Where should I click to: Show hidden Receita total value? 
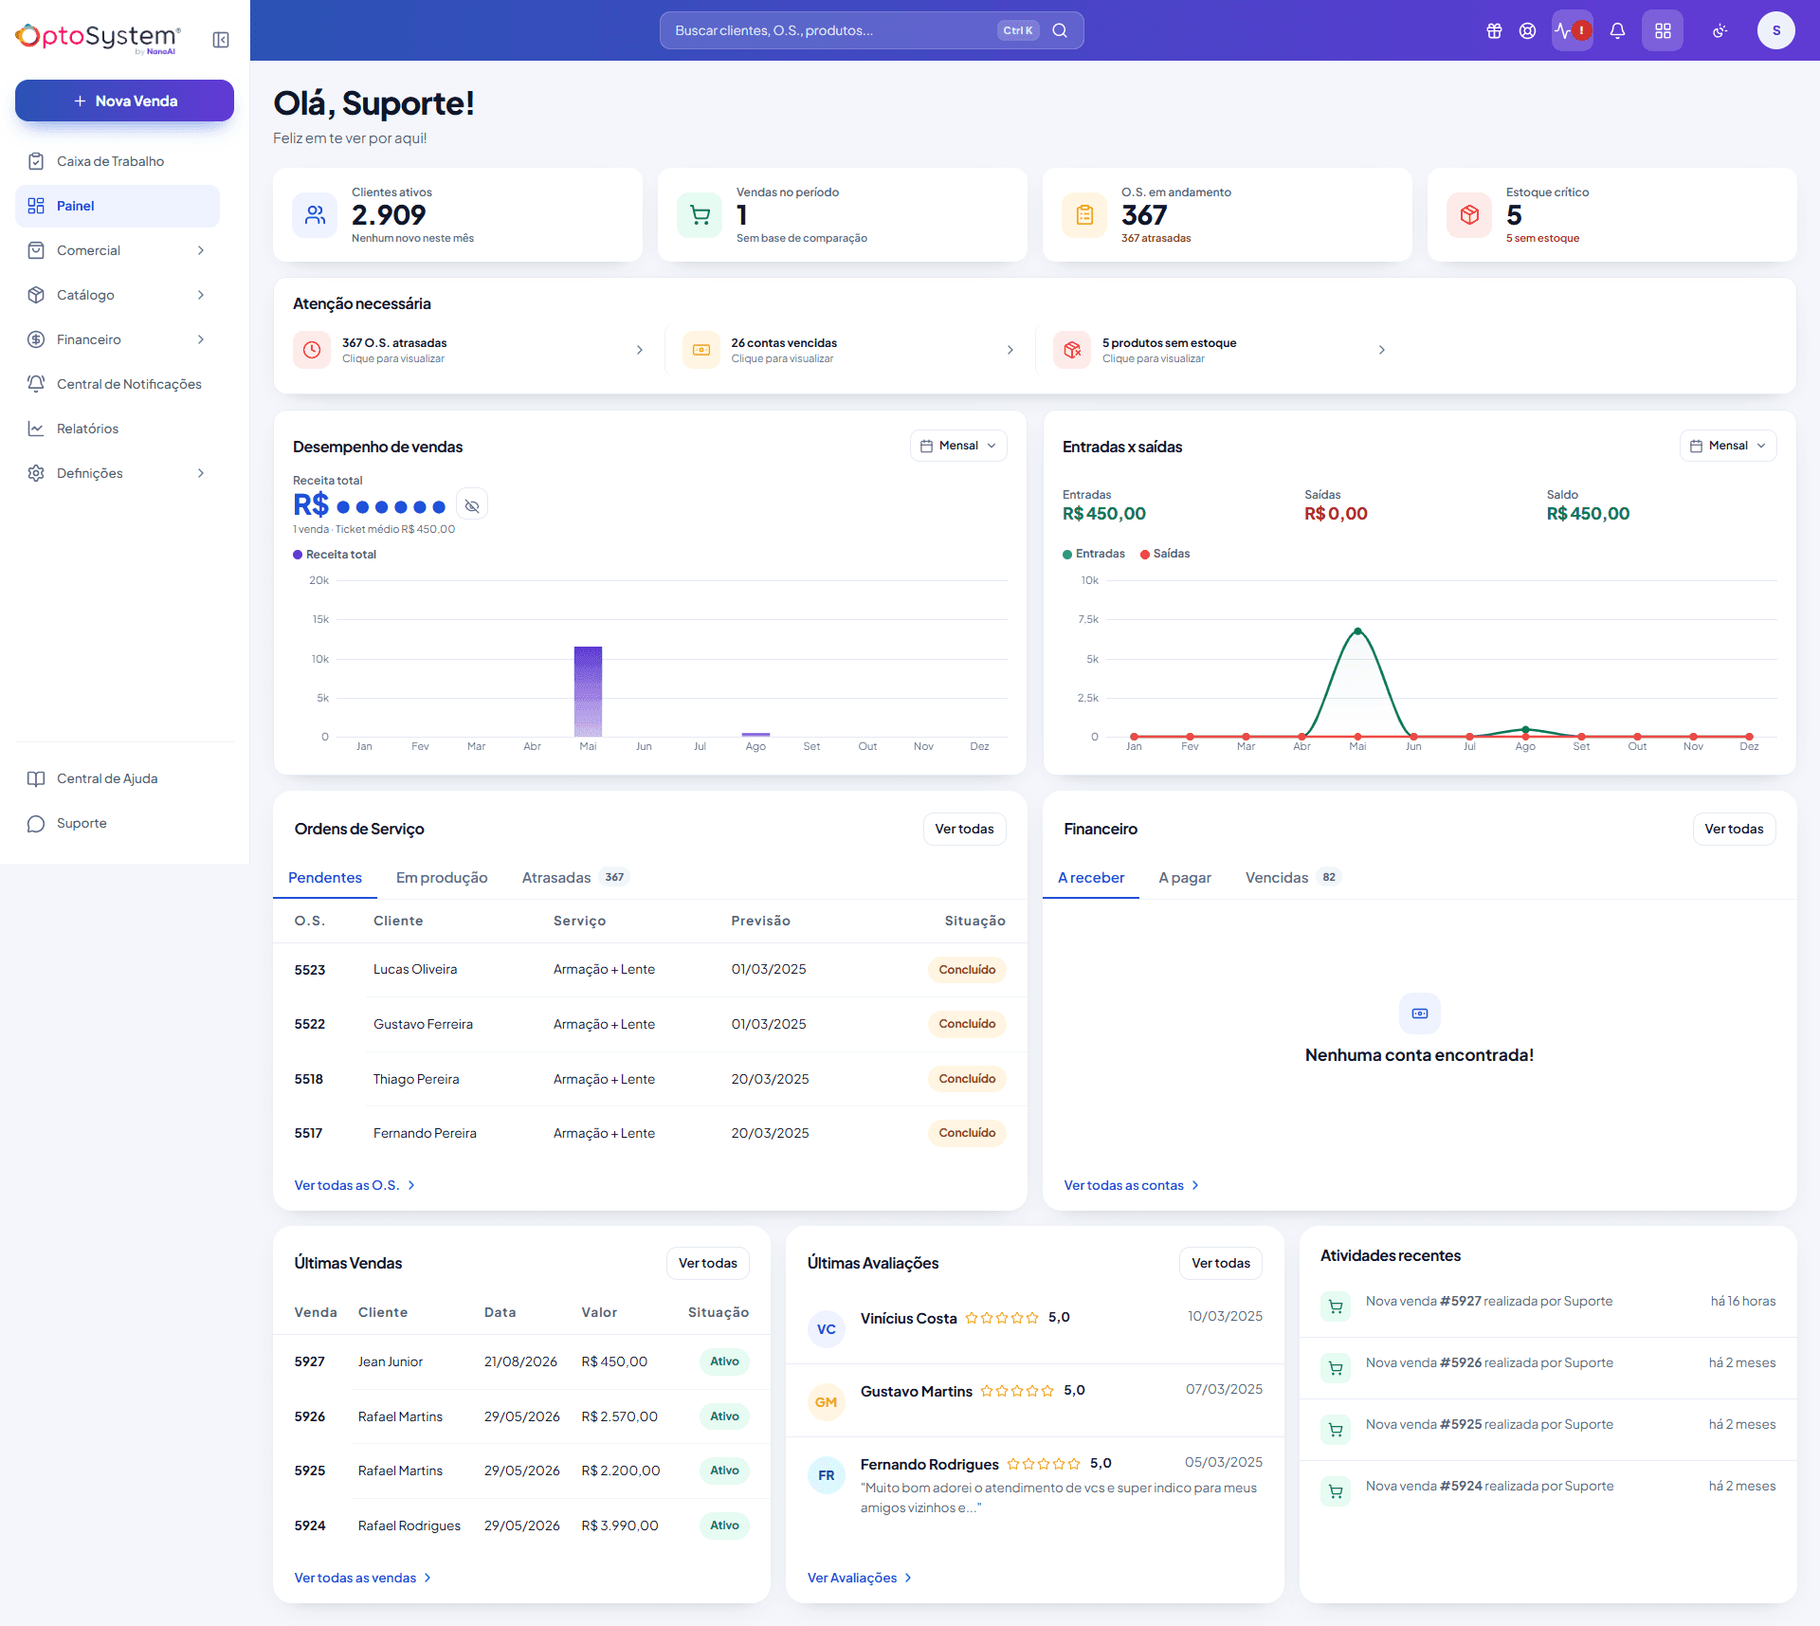[472, 506]
